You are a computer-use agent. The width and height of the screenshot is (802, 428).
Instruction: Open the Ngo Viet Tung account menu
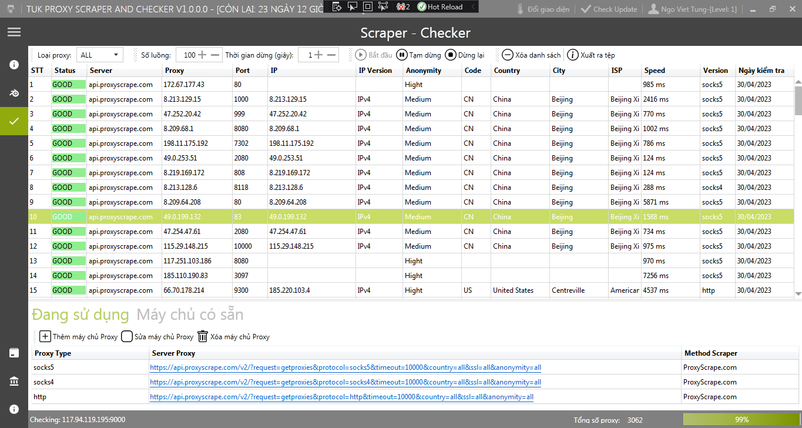click(693, 9)
